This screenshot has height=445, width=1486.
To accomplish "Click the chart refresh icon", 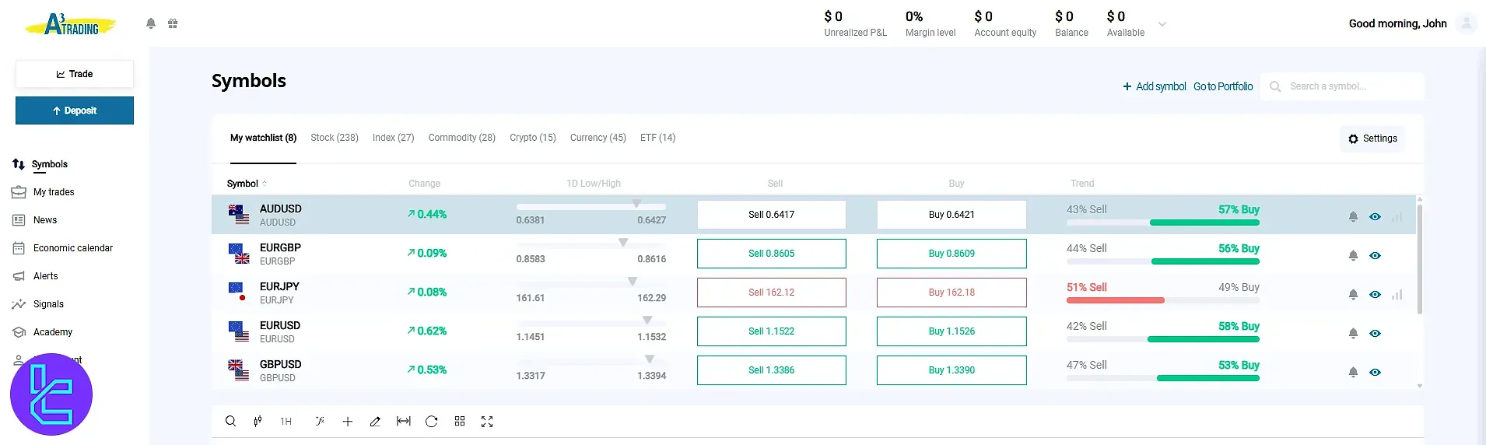I will pyautogui.click(x=432, y=422).
